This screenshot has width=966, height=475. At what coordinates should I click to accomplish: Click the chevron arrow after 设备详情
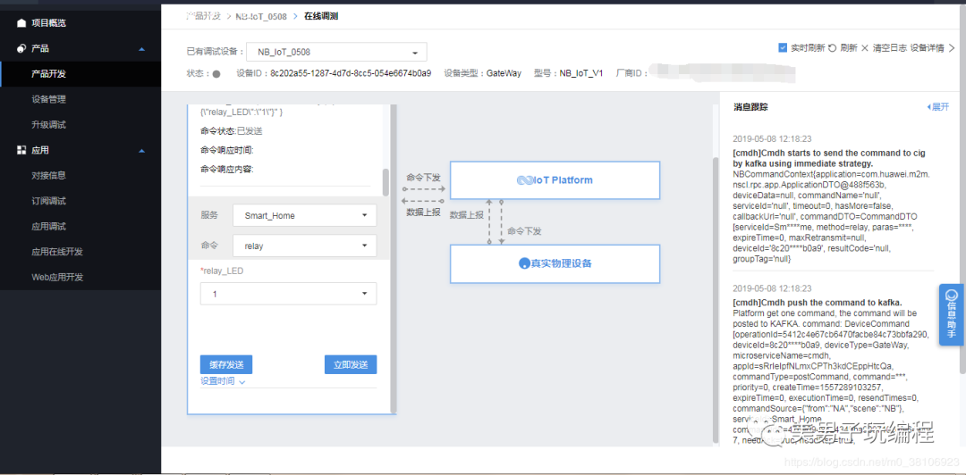[x=951, y=48]
